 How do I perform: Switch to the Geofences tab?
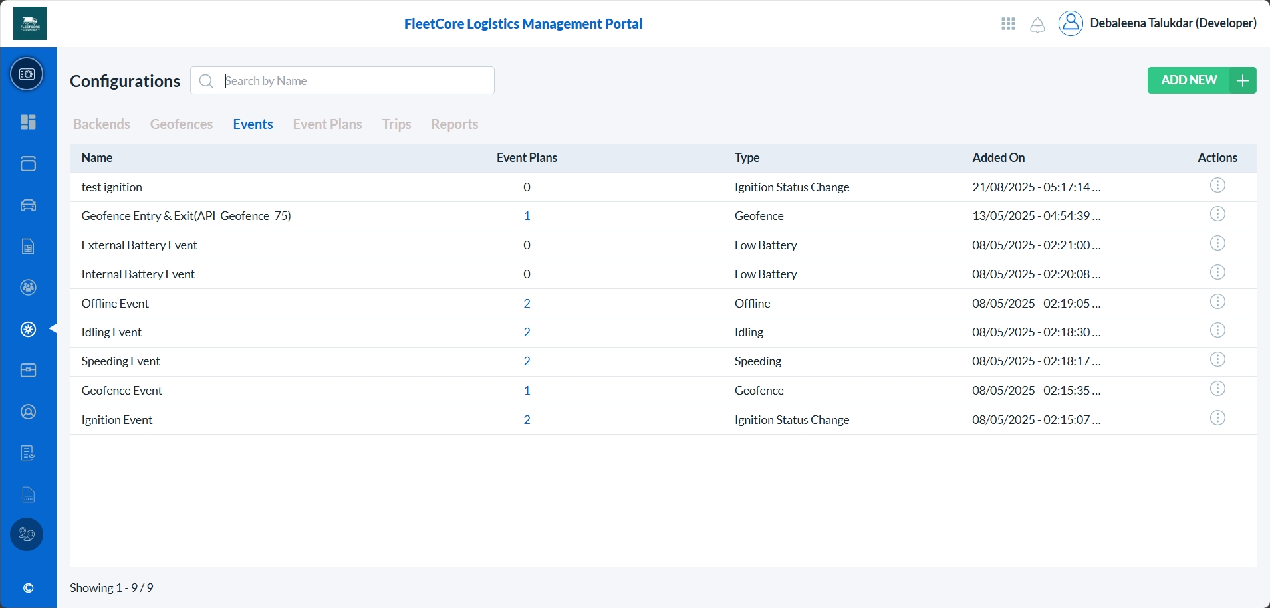click(x=181, y=124)
